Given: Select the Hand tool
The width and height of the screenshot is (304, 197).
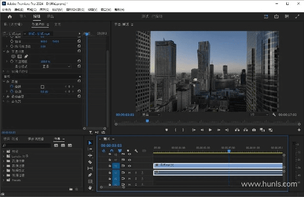Looking at the screenshot, I should tap(90, 188).
